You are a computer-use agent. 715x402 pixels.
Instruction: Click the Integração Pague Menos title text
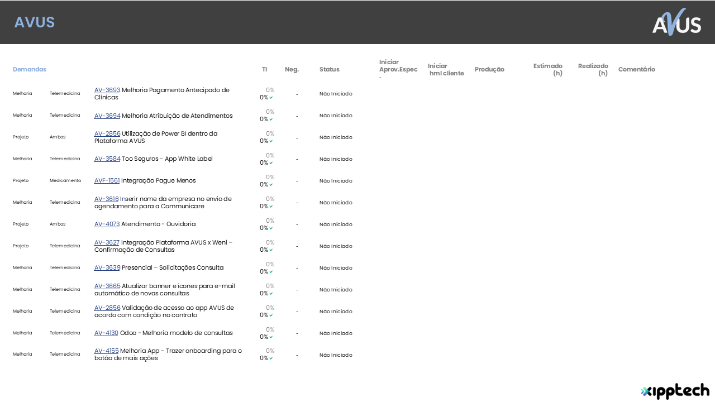(x=159, y=180)
